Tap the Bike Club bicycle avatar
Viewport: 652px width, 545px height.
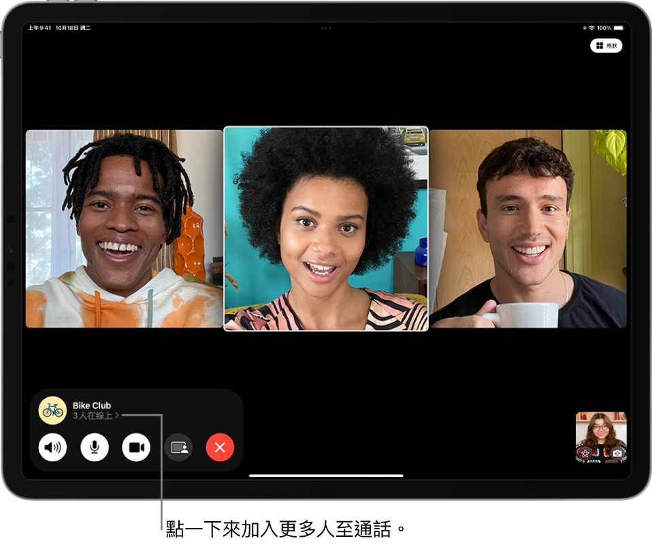pyautogui.click(x=52, y=410)
